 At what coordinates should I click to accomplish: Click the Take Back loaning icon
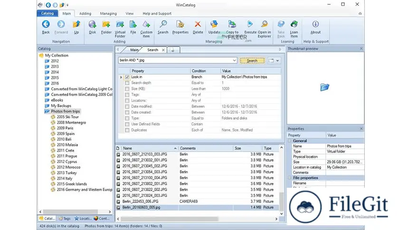click(281, 24)
